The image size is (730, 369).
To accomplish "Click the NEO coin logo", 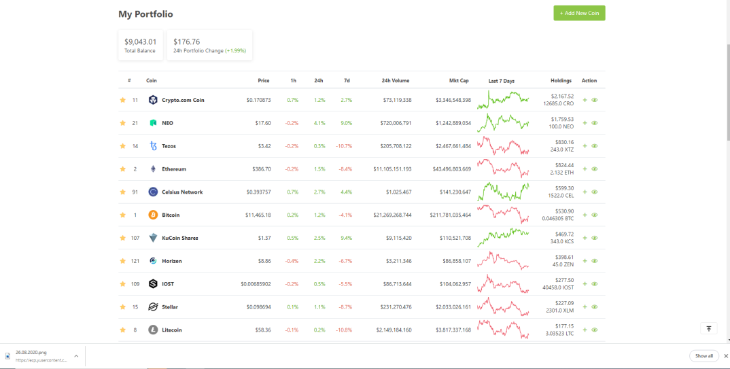I will click(153, 123).
